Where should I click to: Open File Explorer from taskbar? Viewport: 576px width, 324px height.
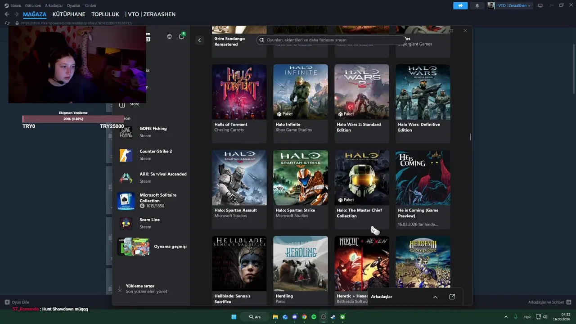tap(275, 317)
